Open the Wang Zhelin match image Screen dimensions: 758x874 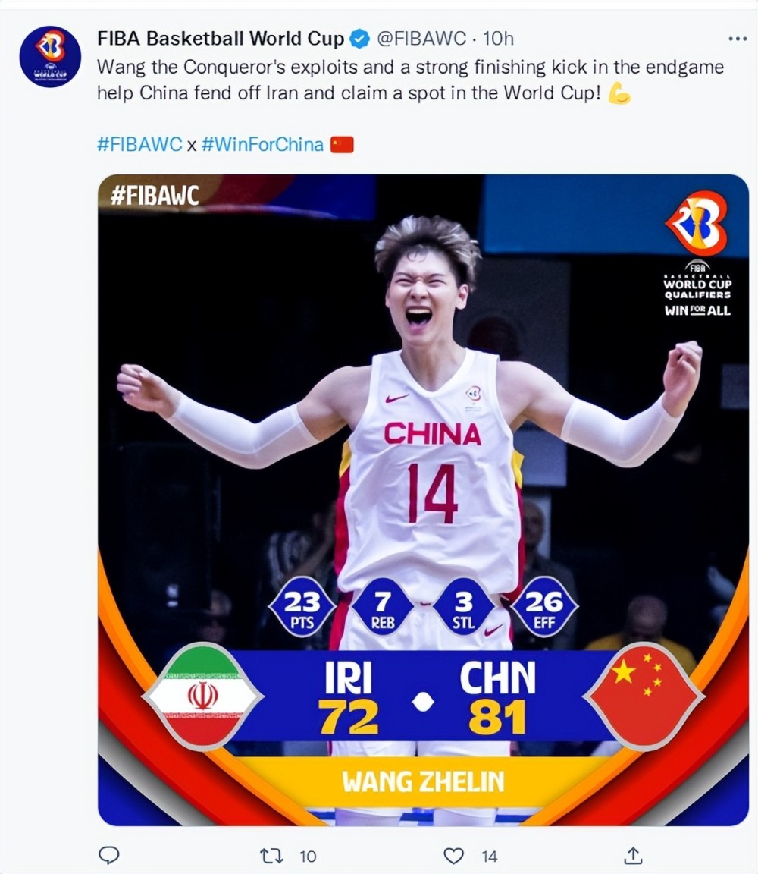(423, 500)
